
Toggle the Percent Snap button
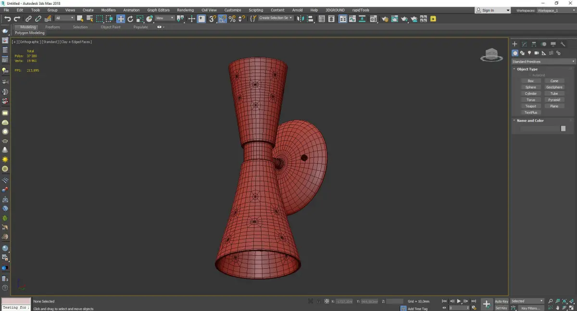click(x=232, y=19)
